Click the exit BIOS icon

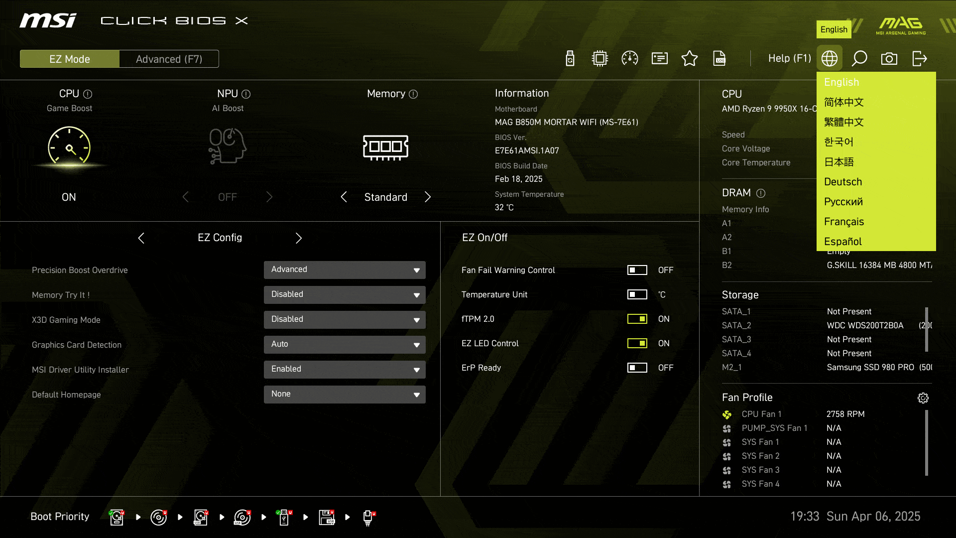click(920, 59)
